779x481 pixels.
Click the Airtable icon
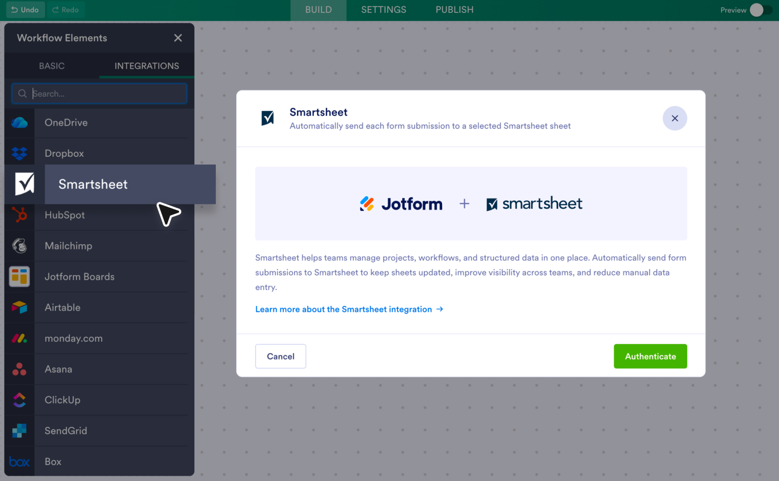coord(19,307)
